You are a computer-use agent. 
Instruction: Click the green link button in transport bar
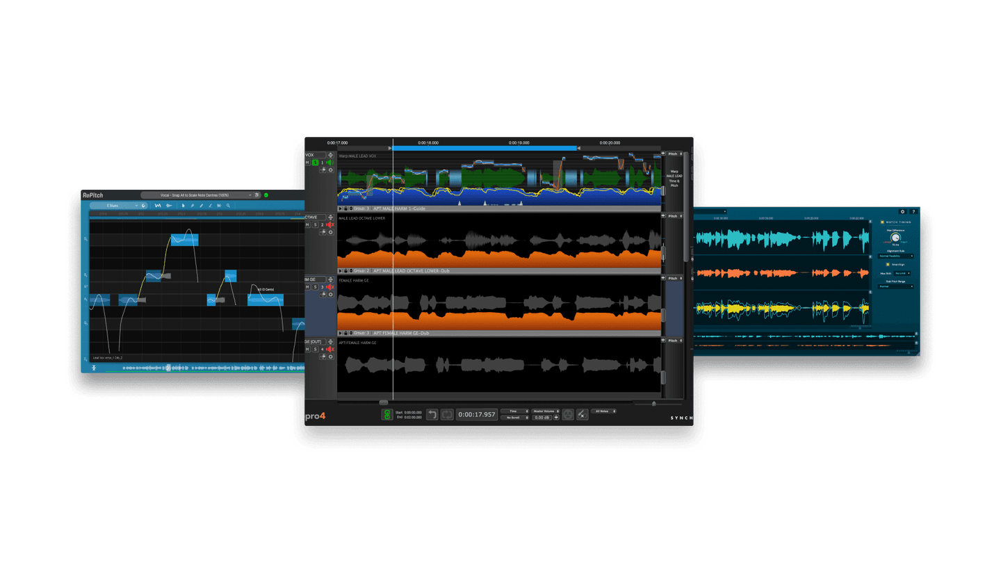point(387,414)
